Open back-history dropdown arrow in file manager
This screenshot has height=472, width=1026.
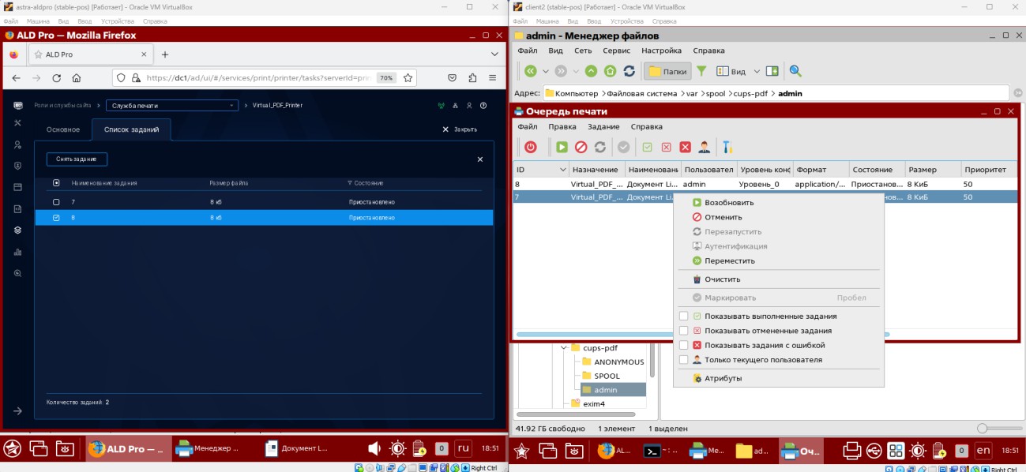point(544,71)
